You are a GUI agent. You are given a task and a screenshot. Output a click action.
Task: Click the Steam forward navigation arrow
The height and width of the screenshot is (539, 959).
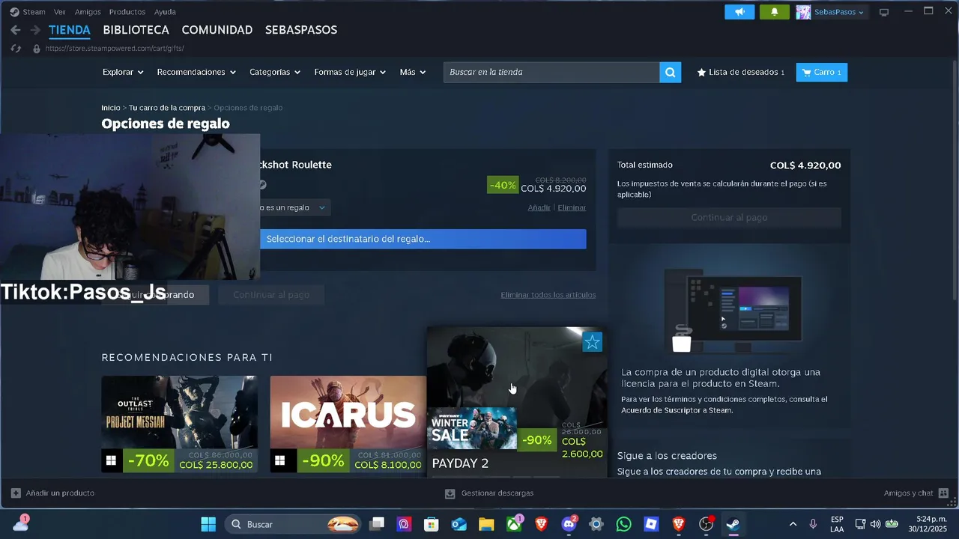35,30
